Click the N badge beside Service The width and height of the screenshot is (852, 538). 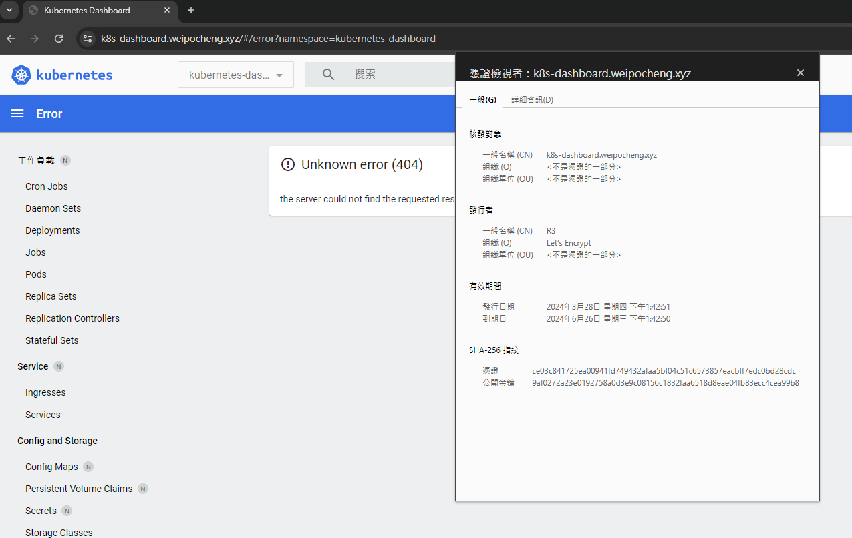59,366
